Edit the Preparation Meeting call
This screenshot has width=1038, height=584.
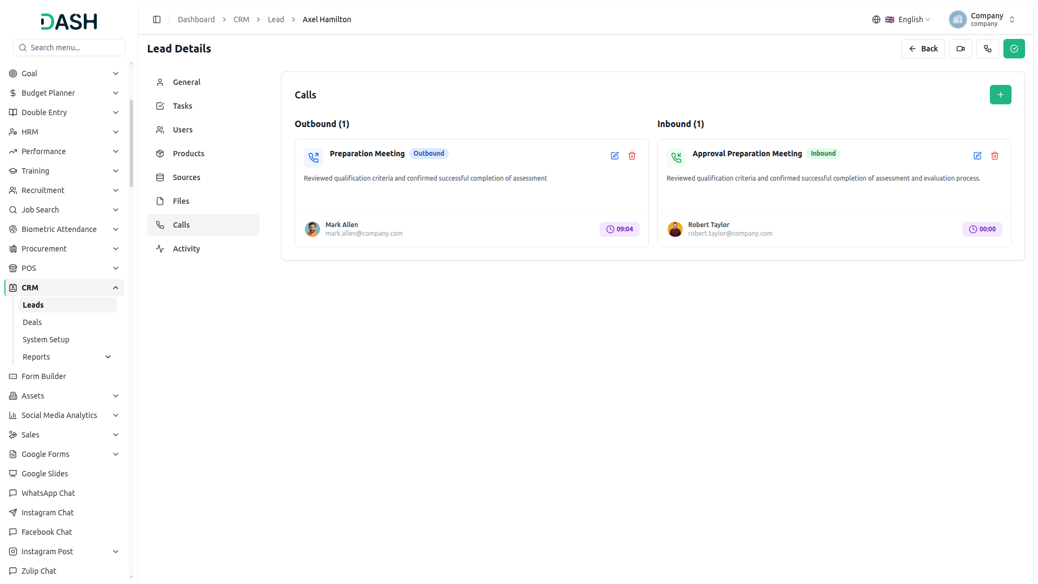coord(615,156)
